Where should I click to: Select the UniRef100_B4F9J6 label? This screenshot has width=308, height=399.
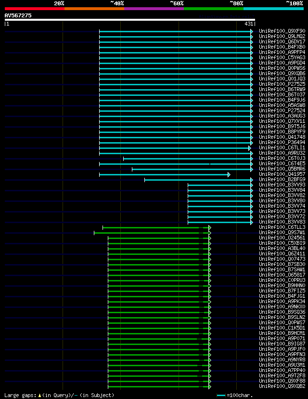pyautogui.click(x=282, y=100)
